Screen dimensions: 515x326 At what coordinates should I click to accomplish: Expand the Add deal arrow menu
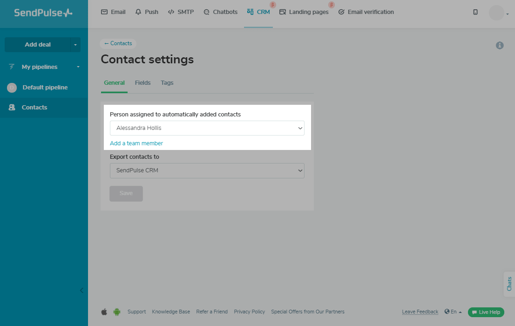[75, 45]
